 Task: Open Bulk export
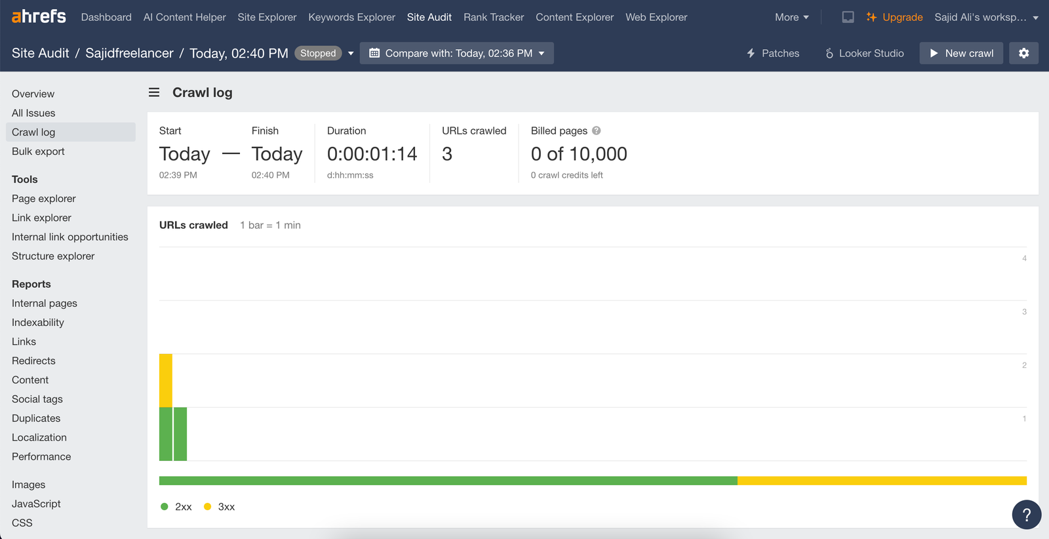(38, 151)
